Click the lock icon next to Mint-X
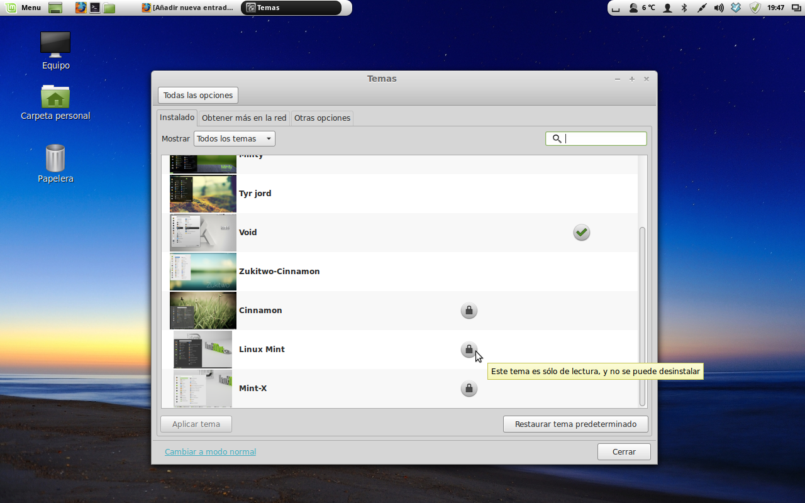The height and width of the screenshot is (503, 805). 469,389
